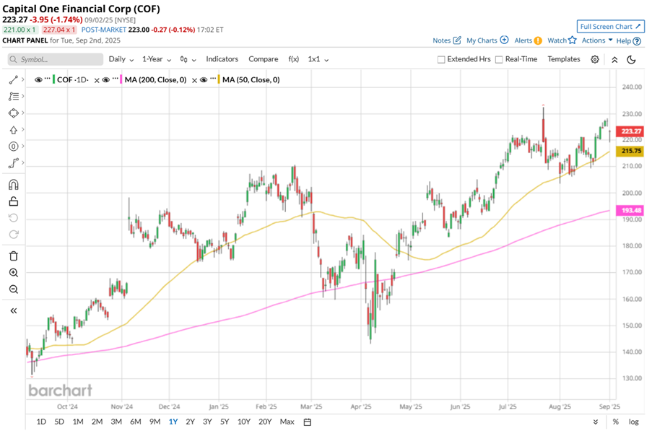This screenshot has height=436, width=652.
Task: Focus the Symbol search field
Action: [56, 59]
